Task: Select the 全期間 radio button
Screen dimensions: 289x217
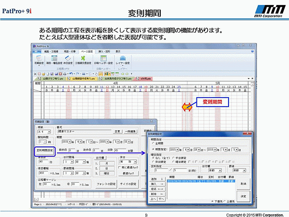Action: [153, 143]
